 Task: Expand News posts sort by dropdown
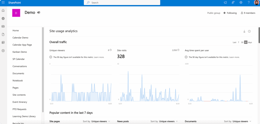click(x=168, y=121)
